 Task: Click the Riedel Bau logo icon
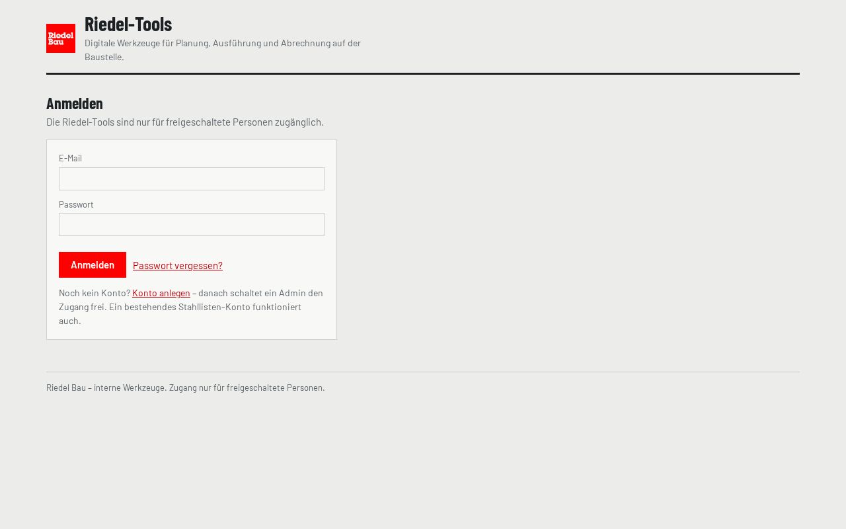pos(61,38)
